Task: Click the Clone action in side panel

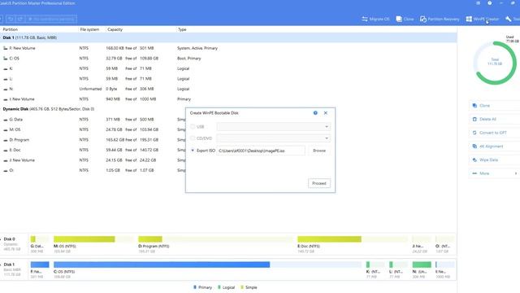Action: point(494,106)
